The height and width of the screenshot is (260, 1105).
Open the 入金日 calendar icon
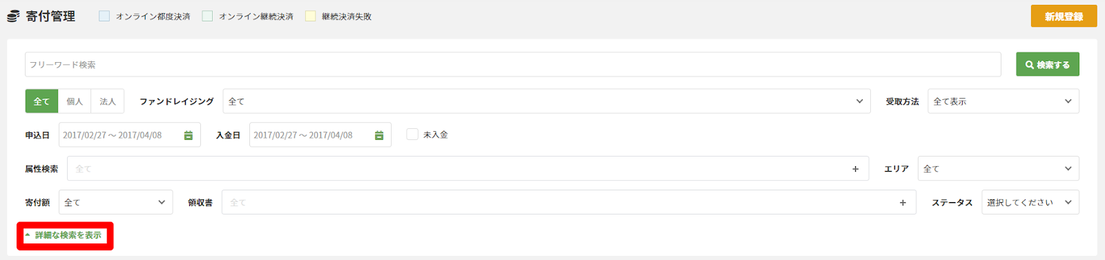pos(379,135)
